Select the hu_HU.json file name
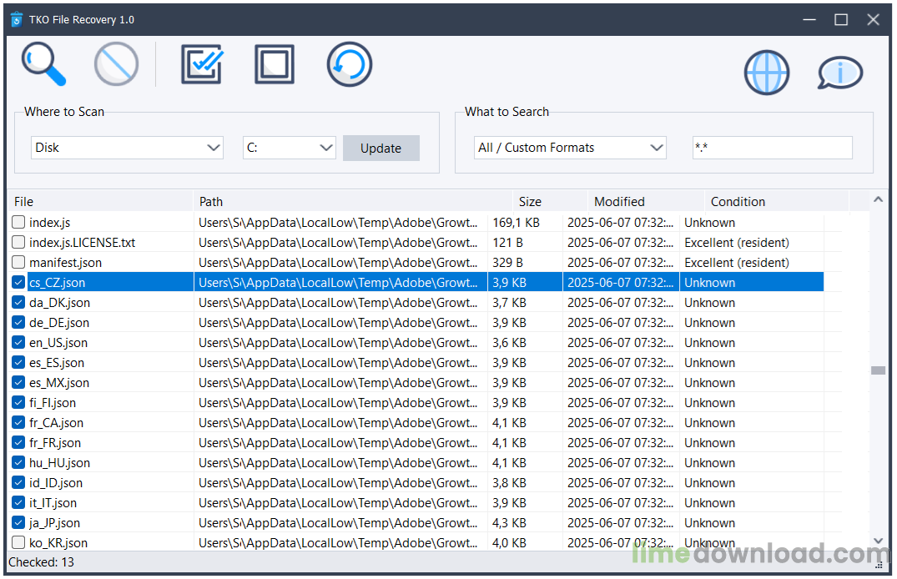897x579 pixels. tap(59, 463)
